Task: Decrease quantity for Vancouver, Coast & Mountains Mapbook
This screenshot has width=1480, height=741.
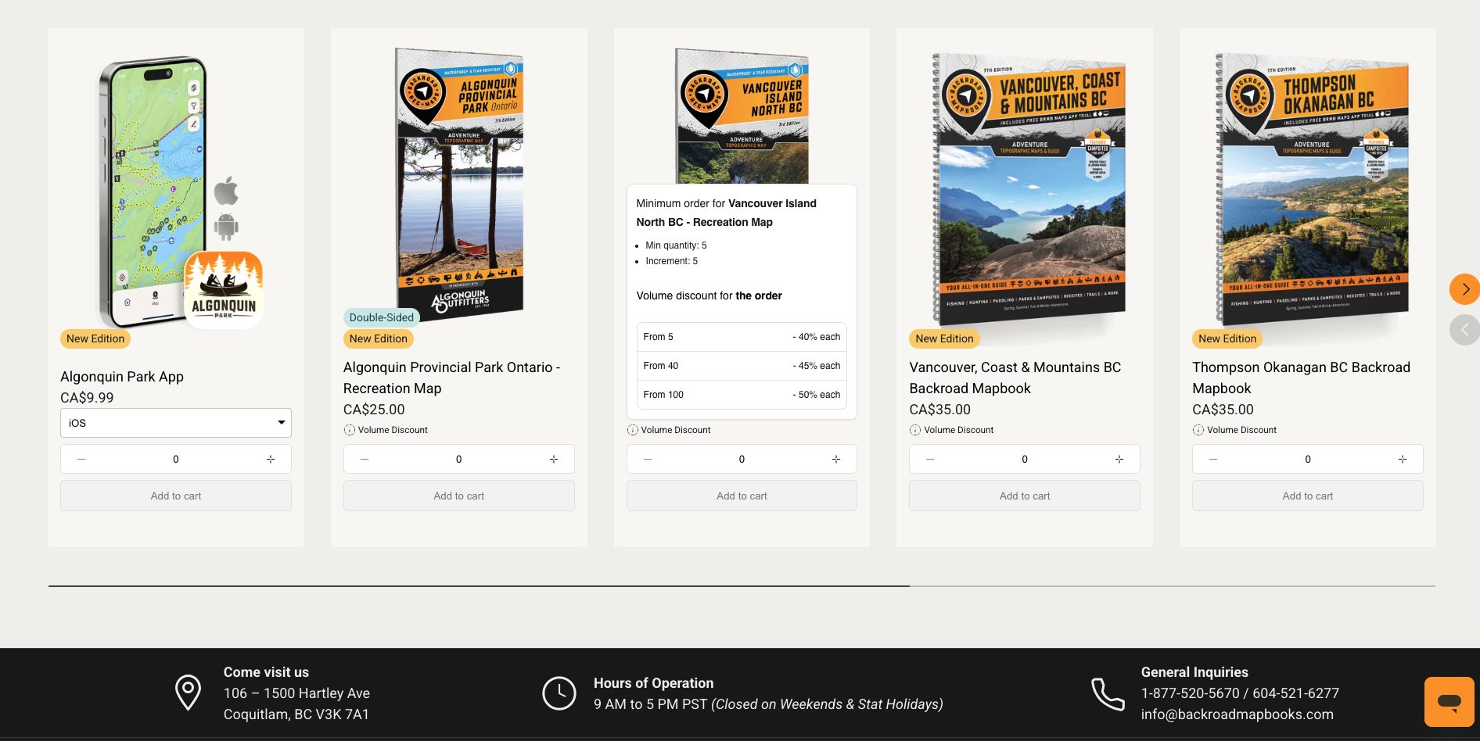Action: pos(930,459)
